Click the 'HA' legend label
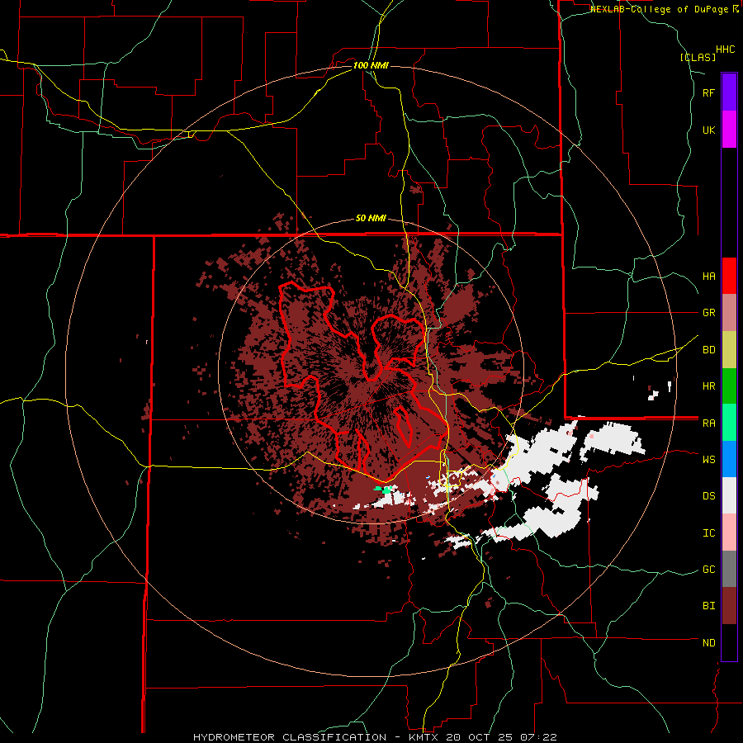743x743 pixels. [x=708, y=277]
